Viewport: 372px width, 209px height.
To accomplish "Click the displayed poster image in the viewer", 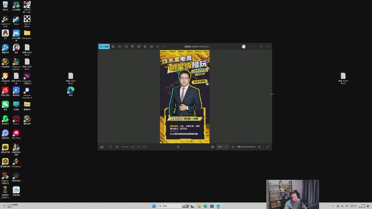I will (x=185, y=97).
